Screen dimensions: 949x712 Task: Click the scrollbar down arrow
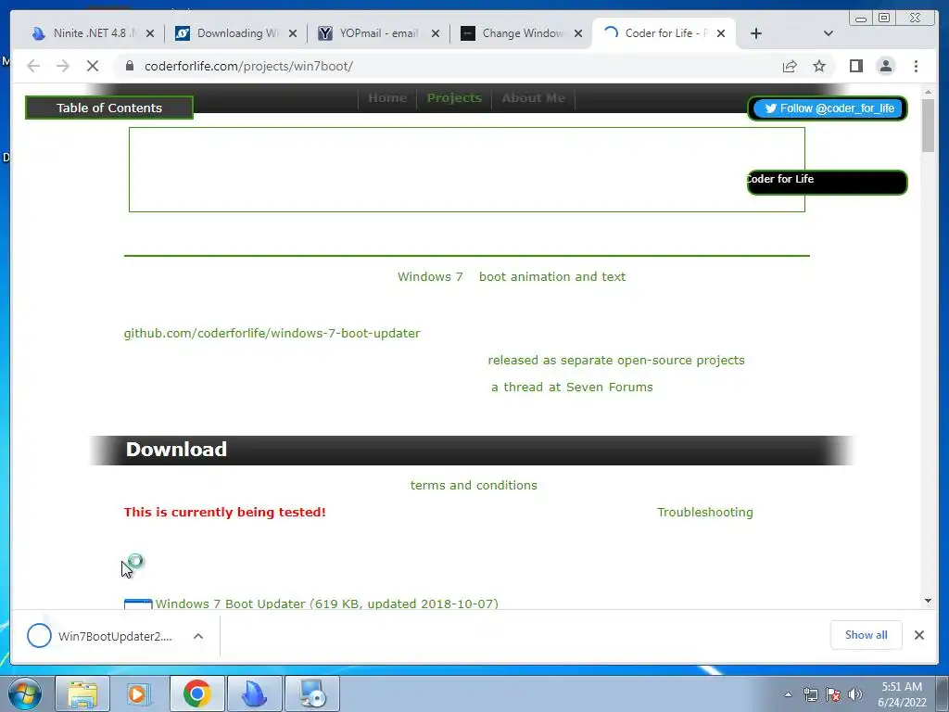[928, 601]
